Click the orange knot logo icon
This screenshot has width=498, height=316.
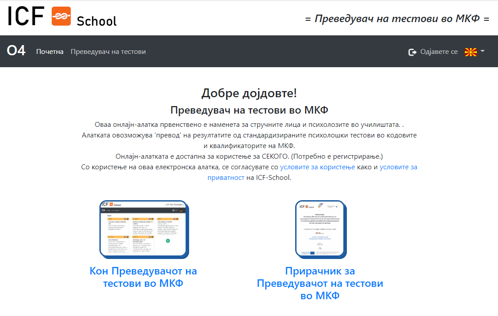pyautogui.click(x=61, y=16)
